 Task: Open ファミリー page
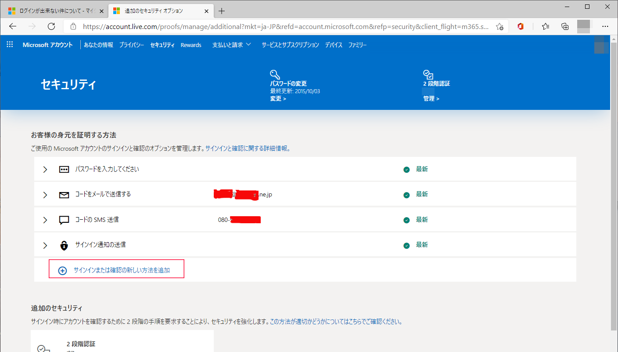(x=357, y=45)
